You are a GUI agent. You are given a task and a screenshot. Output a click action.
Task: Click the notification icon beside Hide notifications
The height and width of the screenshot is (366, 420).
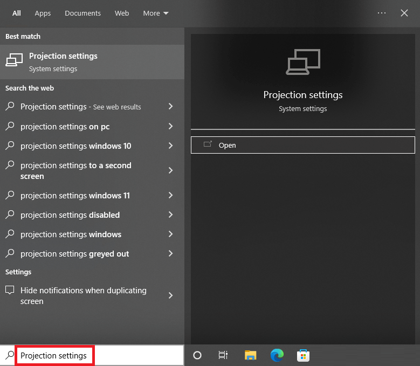pyautogui.click(x=10, y=290)
